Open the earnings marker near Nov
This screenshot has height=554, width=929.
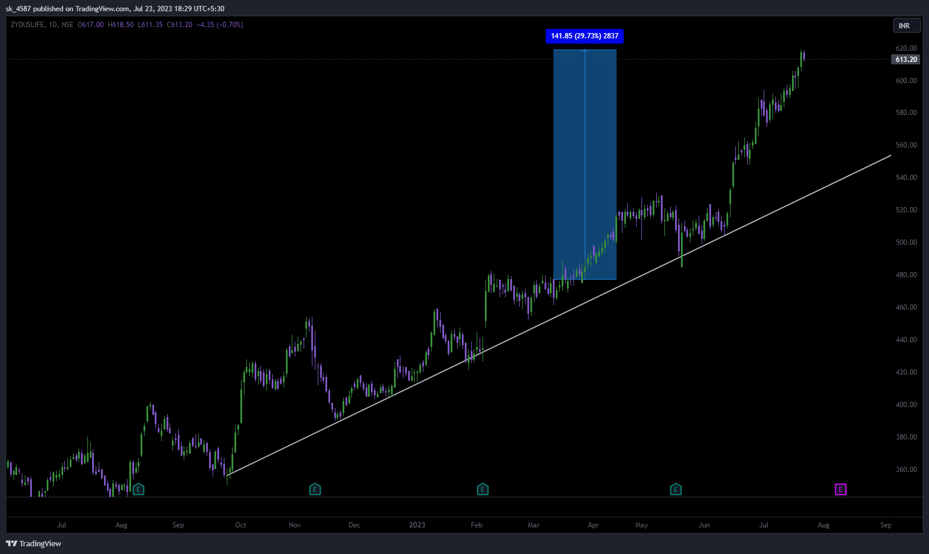[x=315, y=489]
